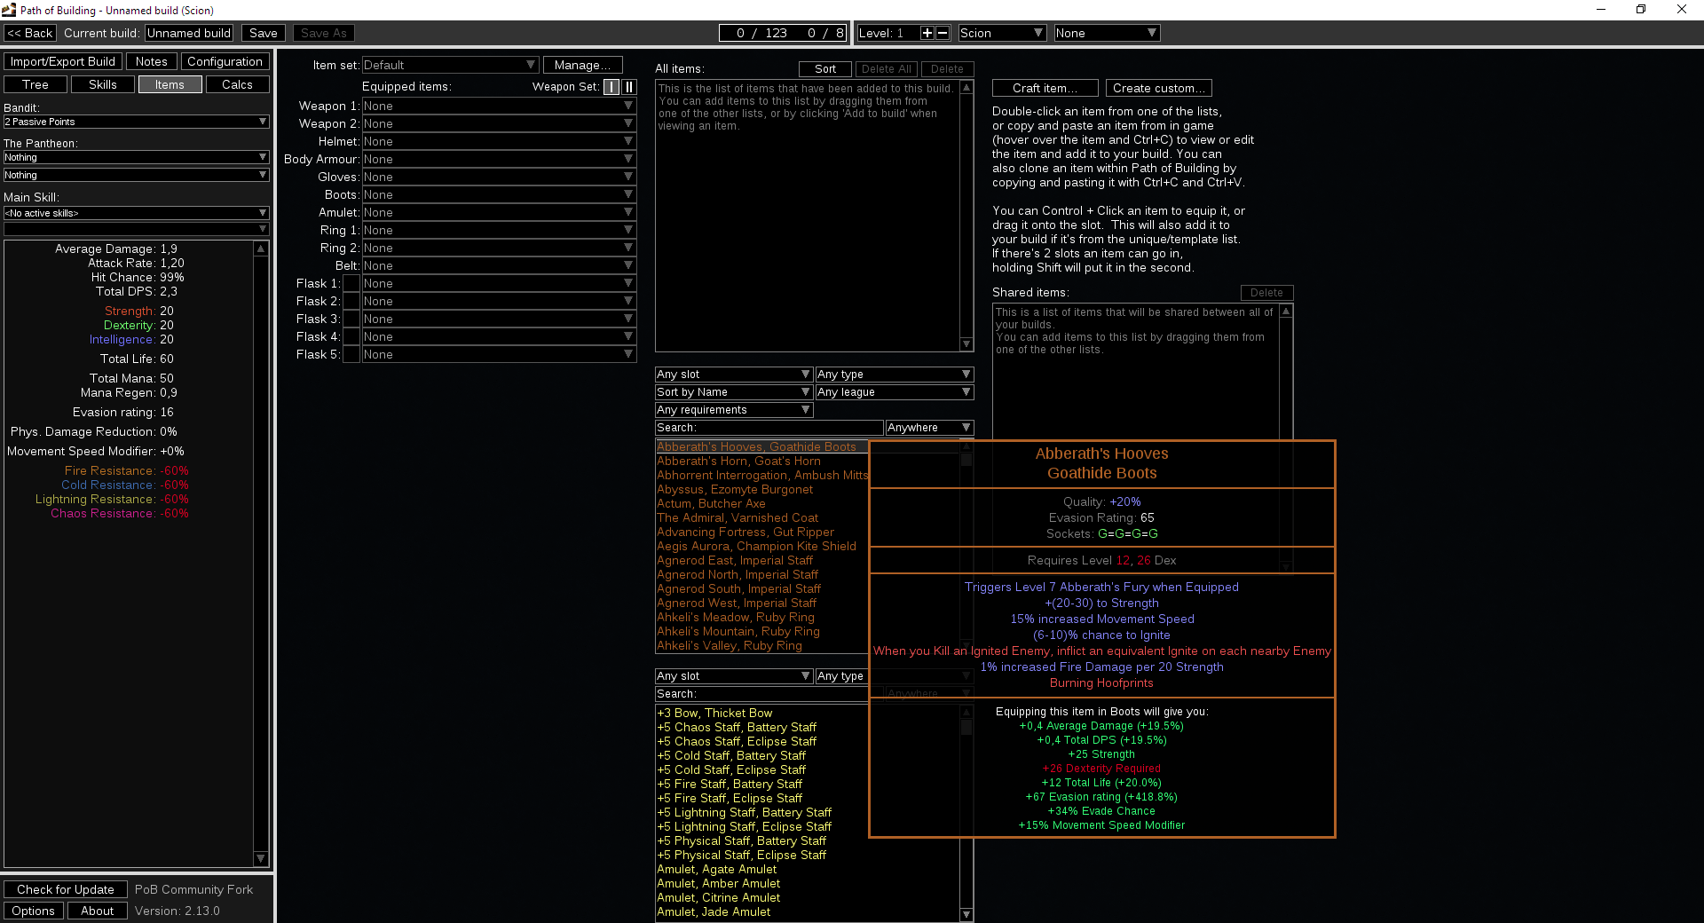The width and height of the screenshot is (1704, 923).
Task: Select "+5 Fire Staff, Eclipse Staff" base item
Action: 730,799
